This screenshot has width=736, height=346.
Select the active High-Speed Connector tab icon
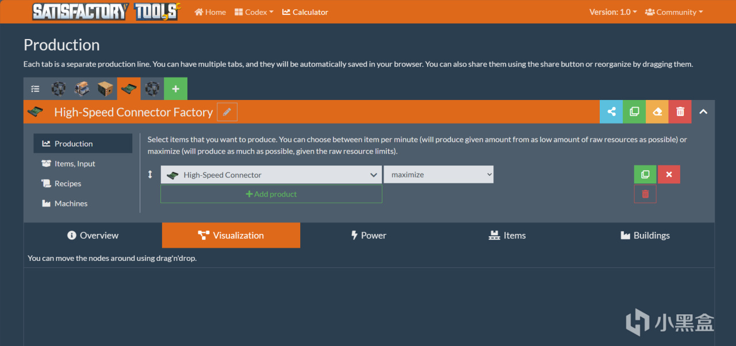[x=129, y=89]
